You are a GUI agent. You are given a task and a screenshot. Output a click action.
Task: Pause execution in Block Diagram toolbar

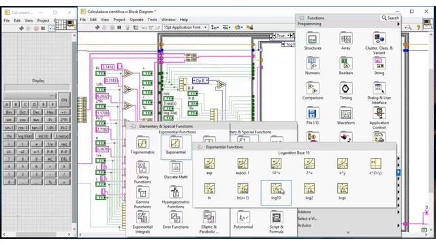(119, 27)
